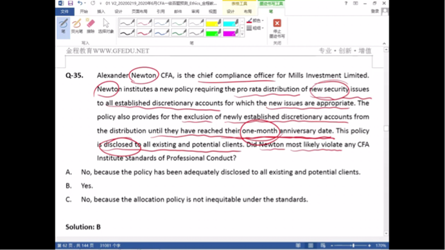Switch to the Insert (插入) tab
Image resolution: width=445 pixels, height=250 pixels.
(x=101, y=12)
